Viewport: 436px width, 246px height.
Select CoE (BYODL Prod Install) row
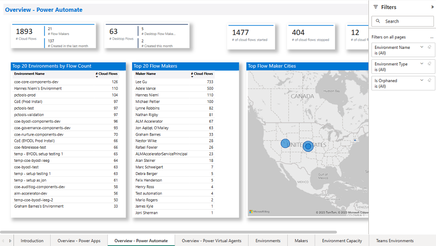coord(66,141)
